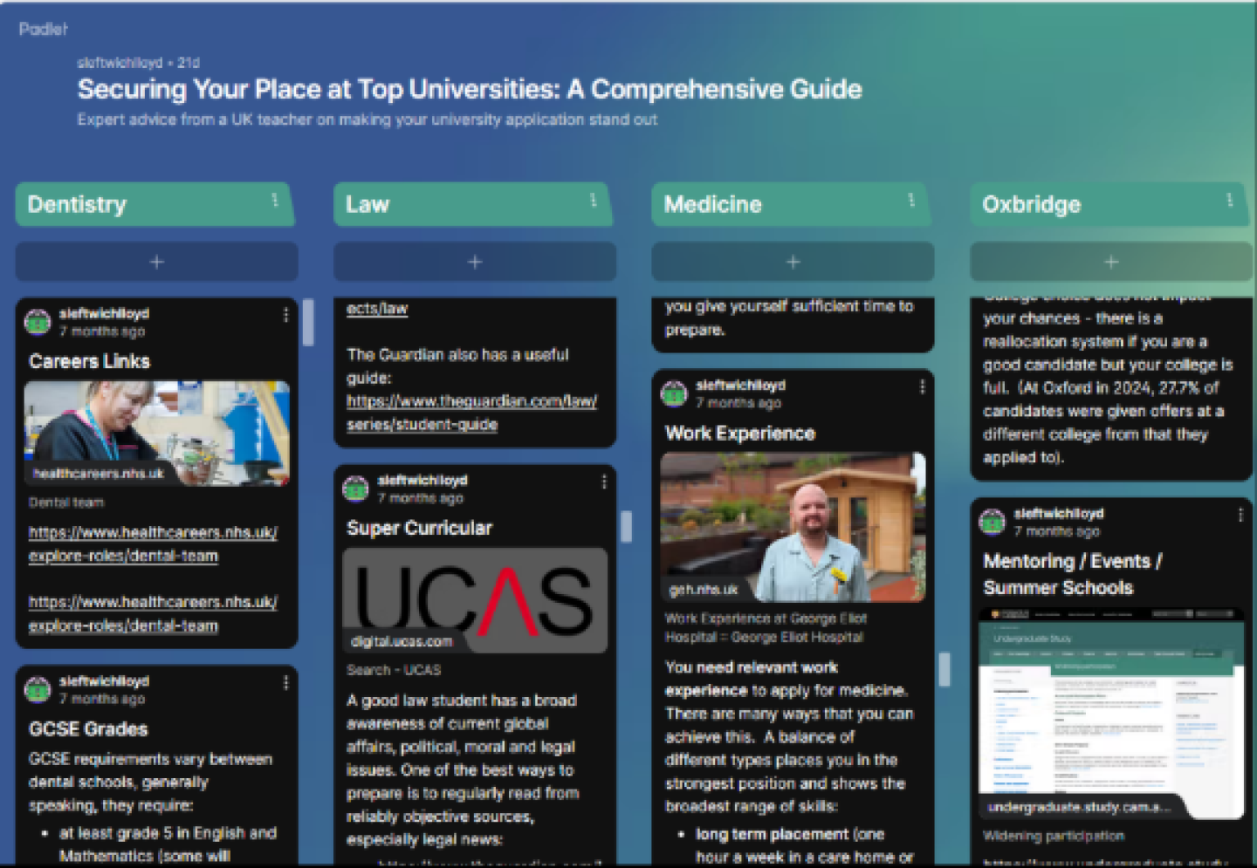Open the Guardian law student guide link
The image size is (1257, 868).
pyautogui.click(x=471, y=413)
